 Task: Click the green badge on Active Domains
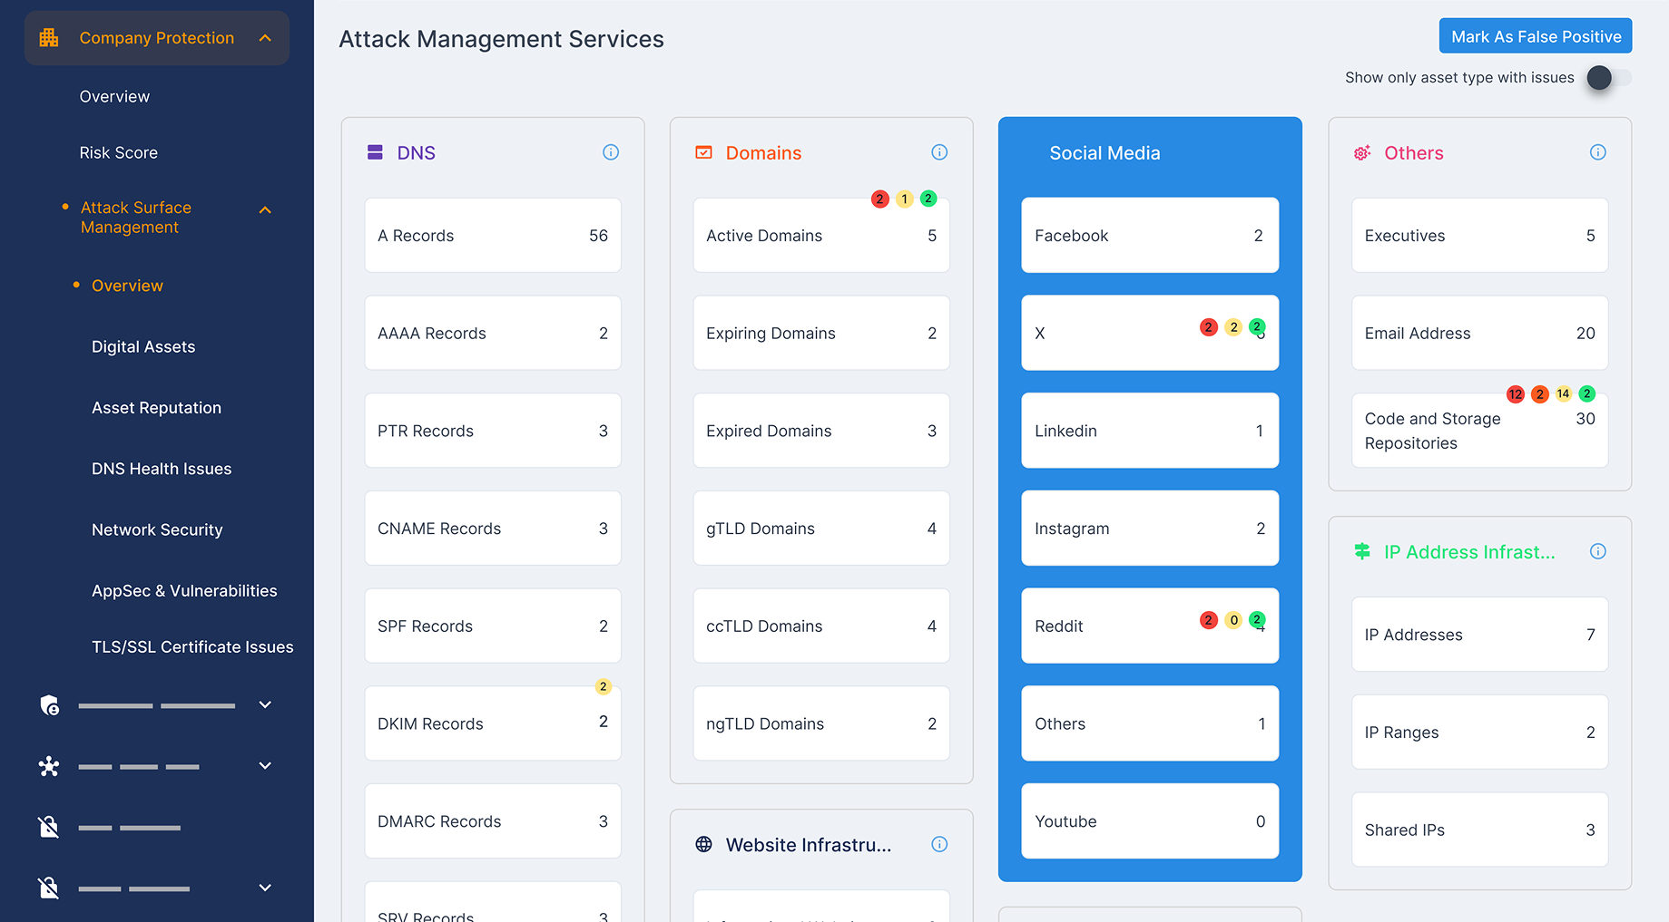pyautogui.click(x=928, y=199)
